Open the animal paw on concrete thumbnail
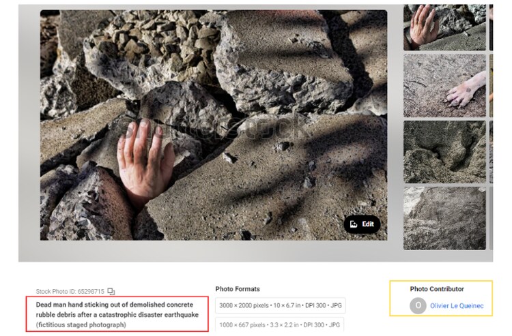This screenshot has width=512, height=336. [444, 85]
